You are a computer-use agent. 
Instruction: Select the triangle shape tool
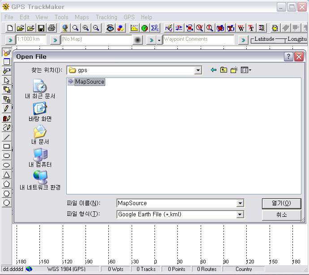[7, 175]
